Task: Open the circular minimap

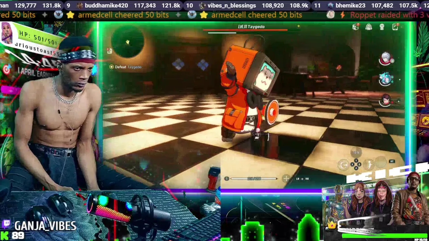Action: click(128, 41)
